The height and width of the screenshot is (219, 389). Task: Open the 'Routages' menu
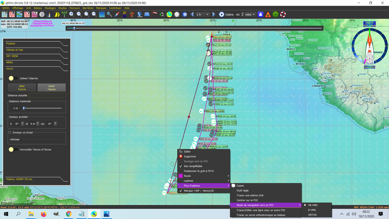pos(50,8)
